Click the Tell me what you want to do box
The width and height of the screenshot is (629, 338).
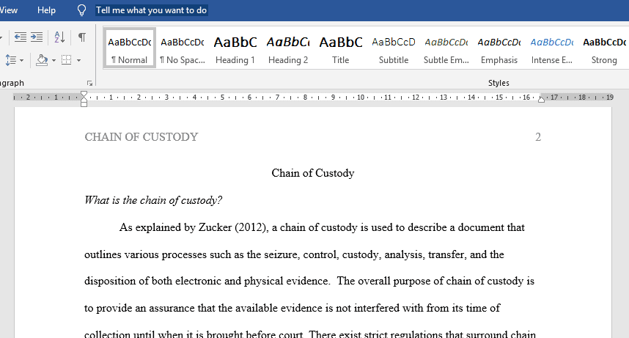[x=151, y=10]
